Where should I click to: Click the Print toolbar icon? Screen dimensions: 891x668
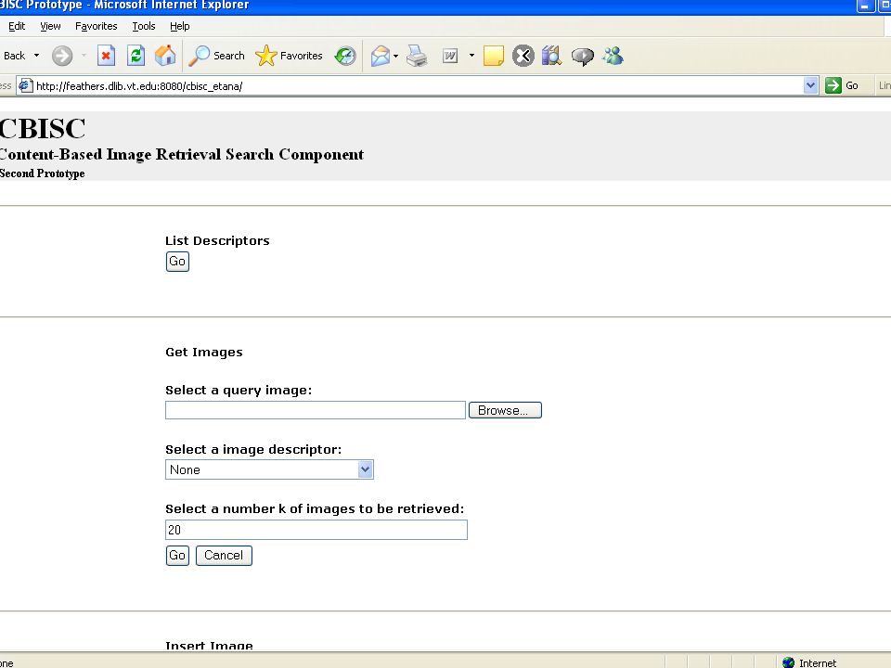(417, 56)
